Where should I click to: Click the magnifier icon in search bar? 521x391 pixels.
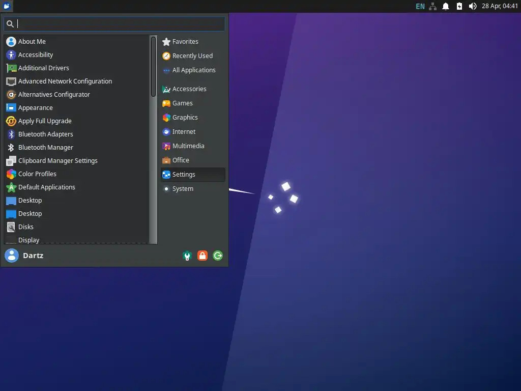pos(10,24)
